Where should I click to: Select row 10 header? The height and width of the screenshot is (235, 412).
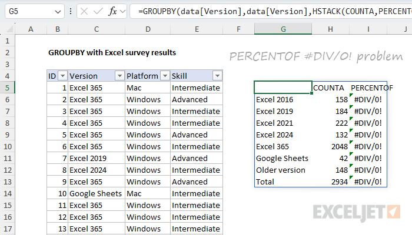coord(7,146)
